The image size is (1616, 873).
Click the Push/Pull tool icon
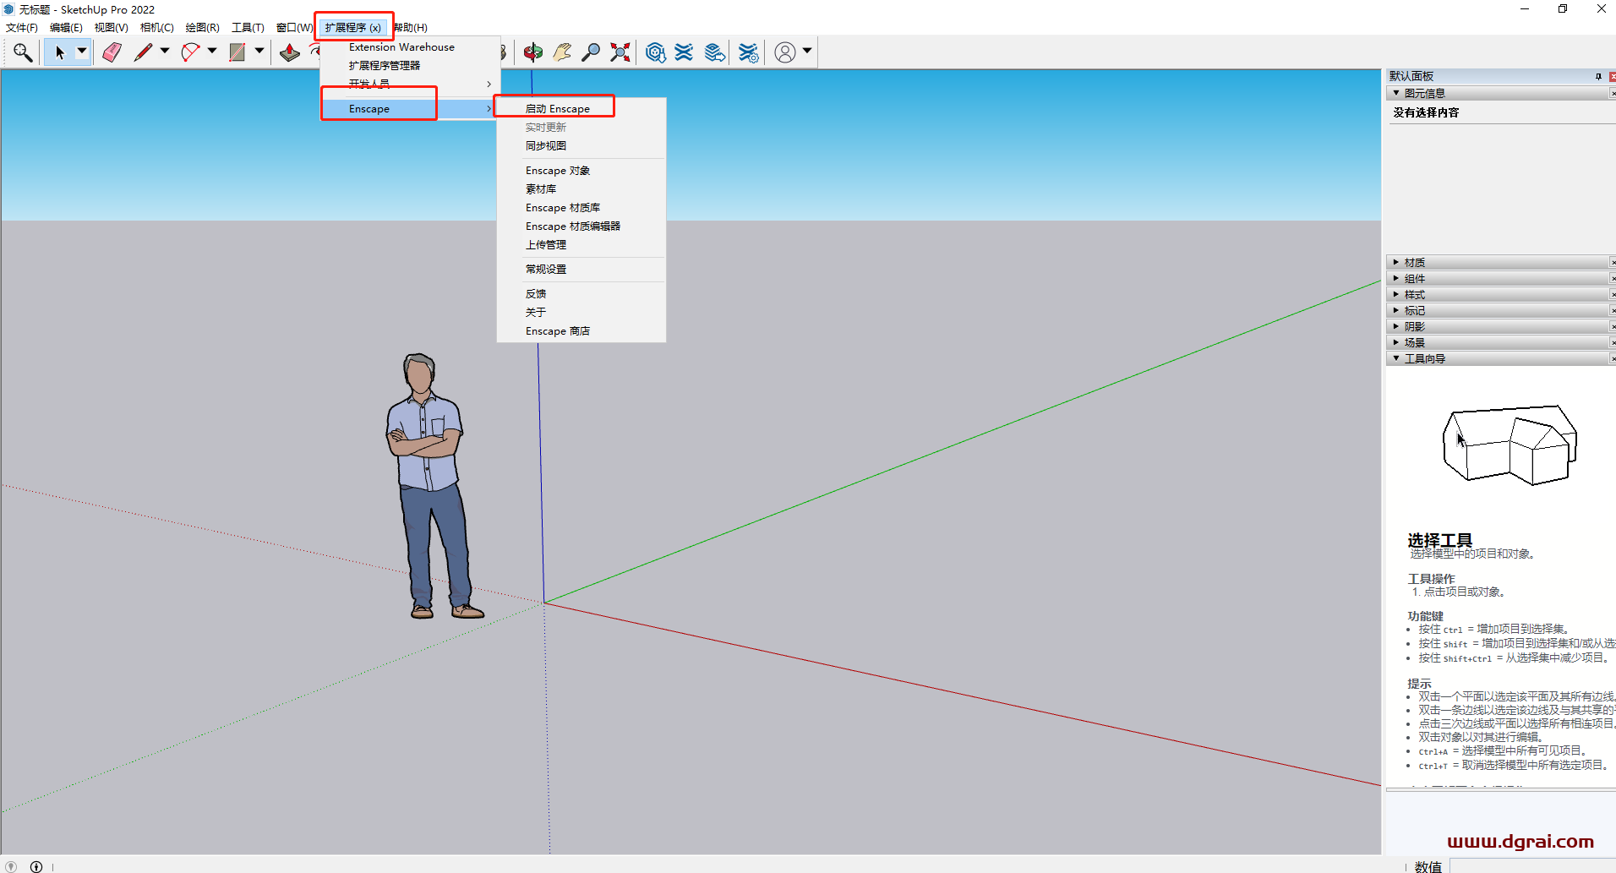pyautogui.click(x=289, y=52)
